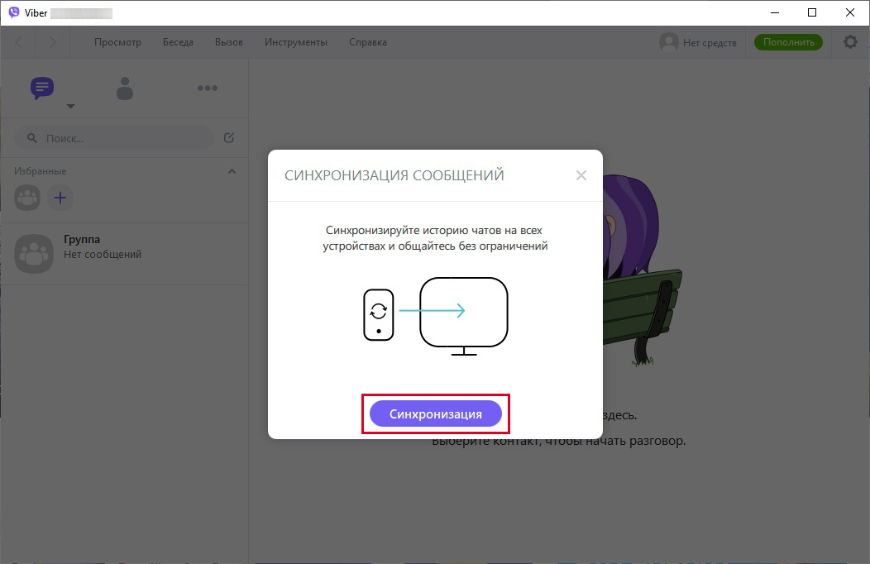Collapse the Избранные section chevron
The image size is (870, 564).
coord(232,170)
